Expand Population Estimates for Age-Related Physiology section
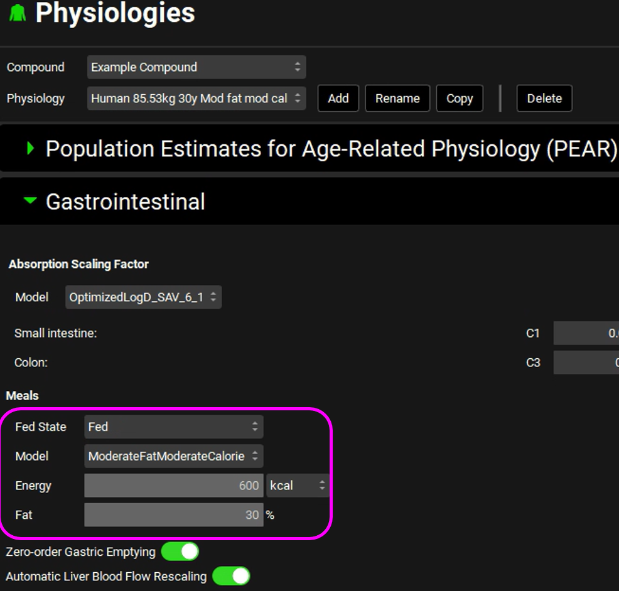Image resolution: width=619 pixels, height=591 pixels. pos(30,149)
